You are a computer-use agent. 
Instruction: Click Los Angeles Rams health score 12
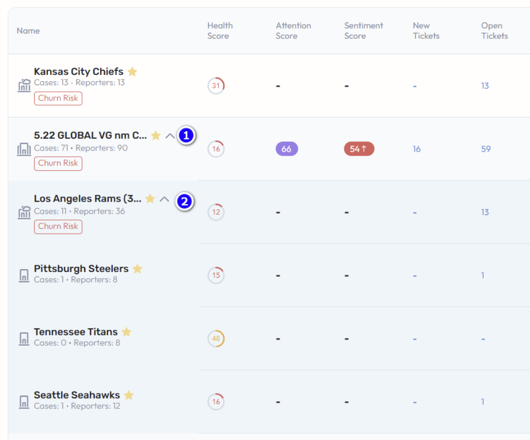point(216,212)
